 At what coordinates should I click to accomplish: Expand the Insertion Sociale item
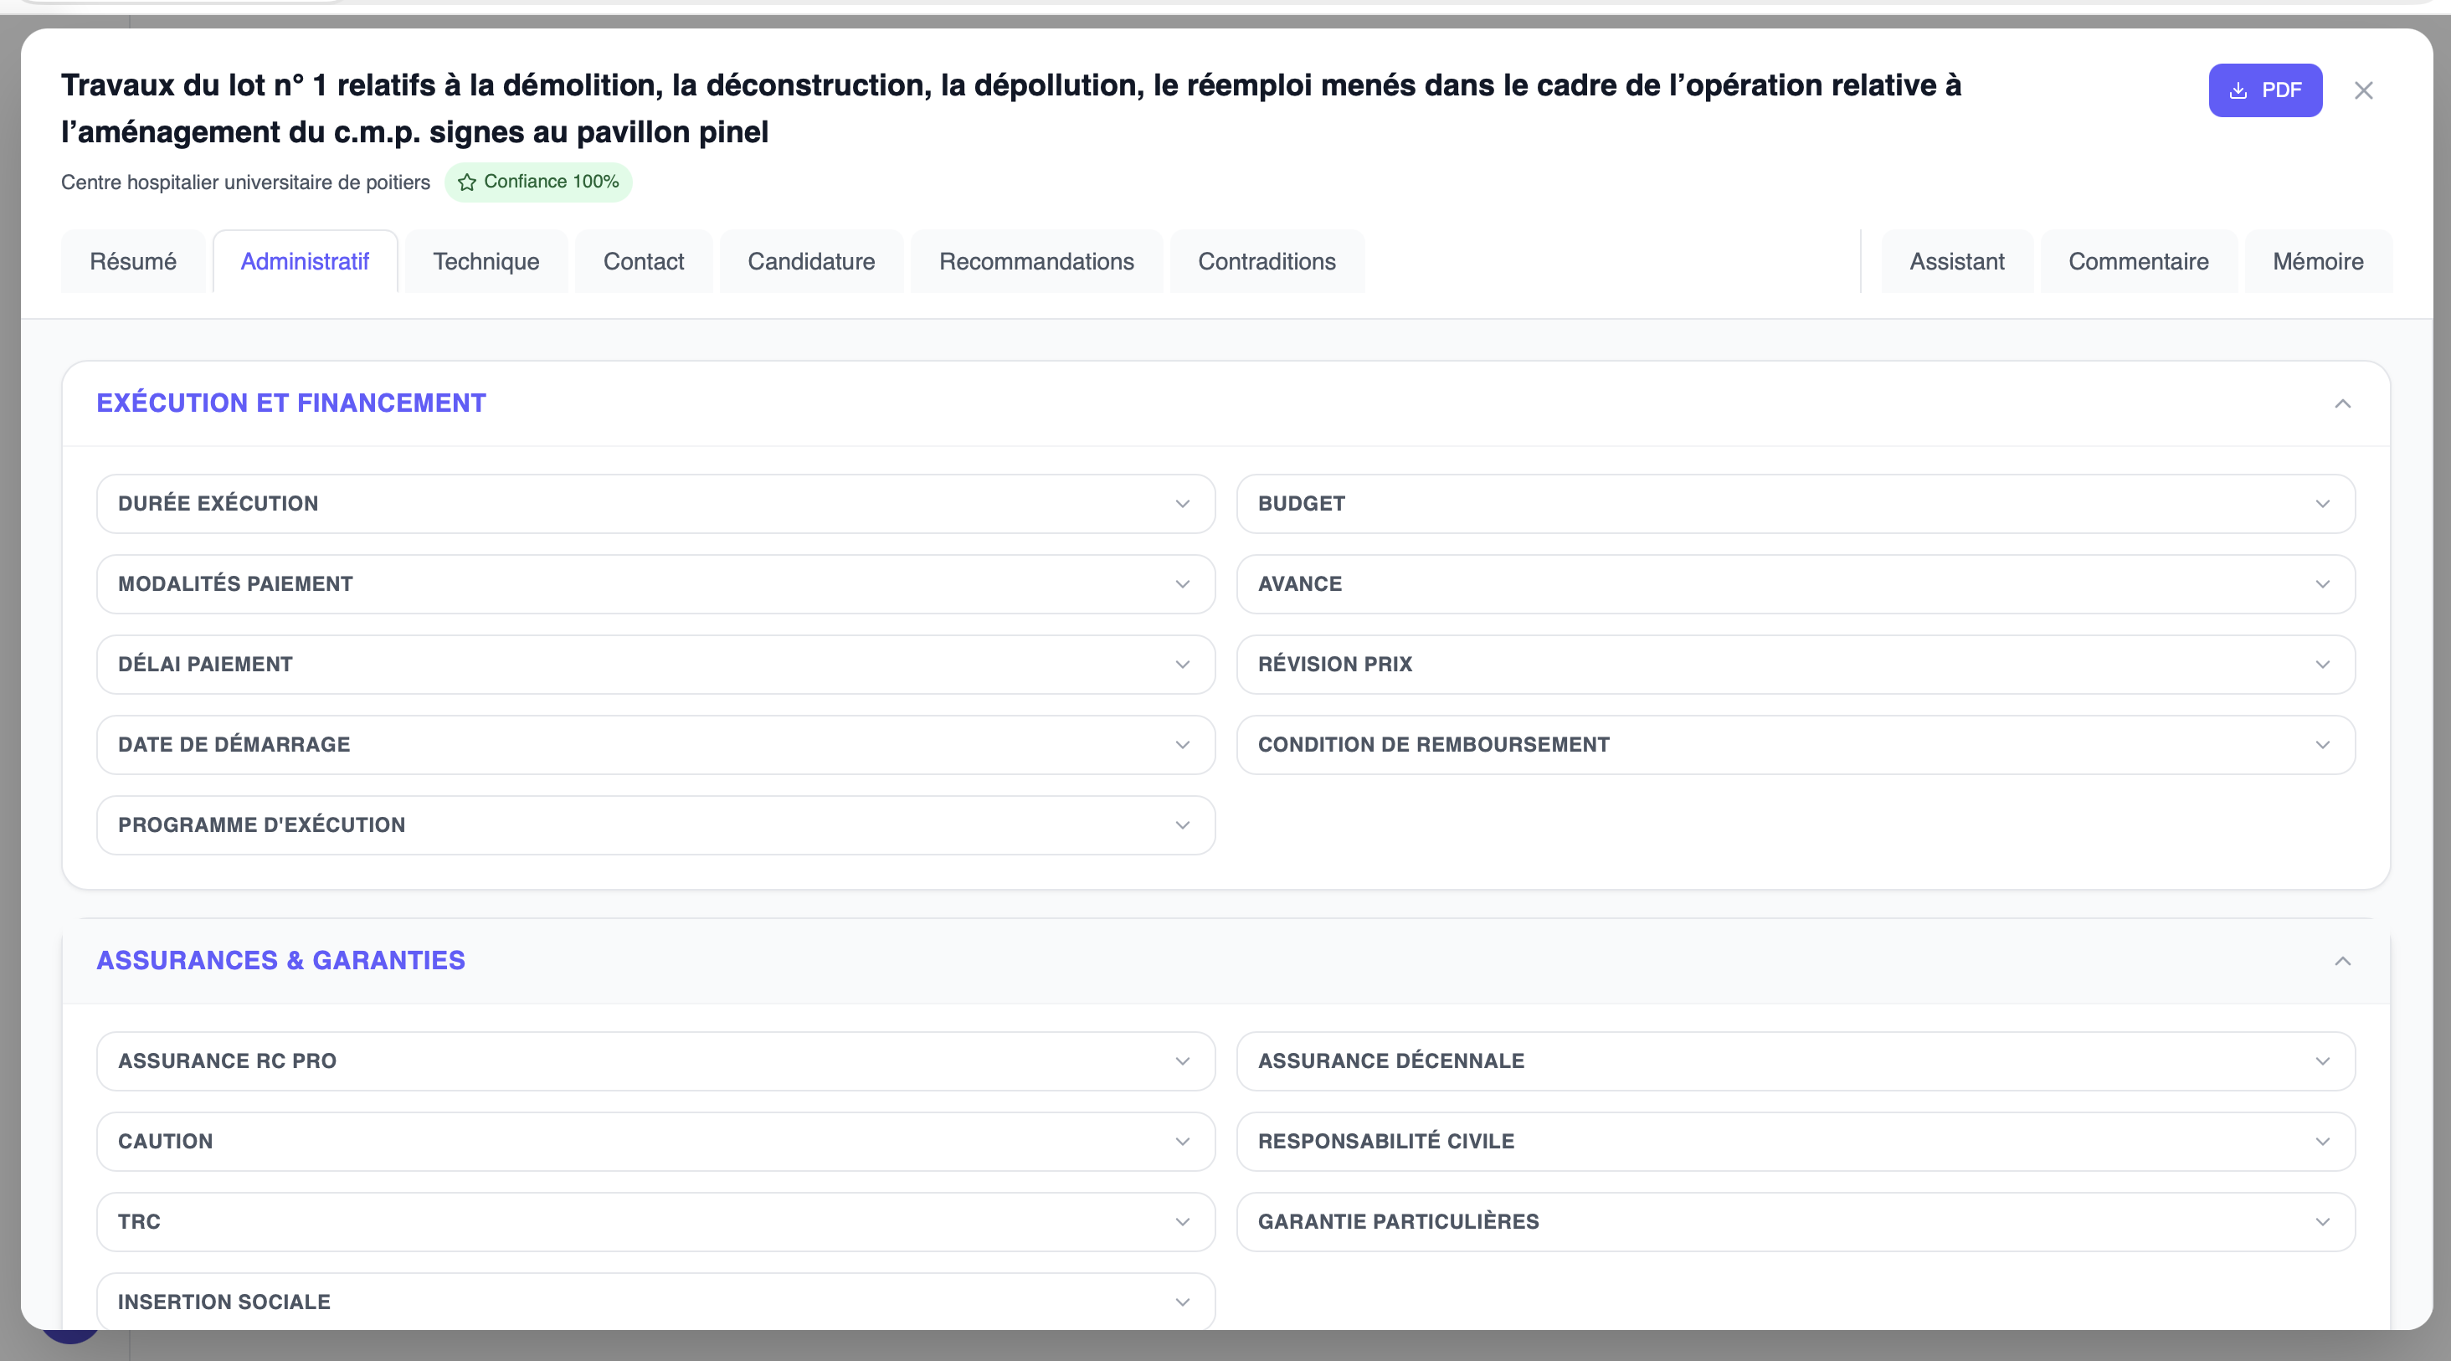655,1302
